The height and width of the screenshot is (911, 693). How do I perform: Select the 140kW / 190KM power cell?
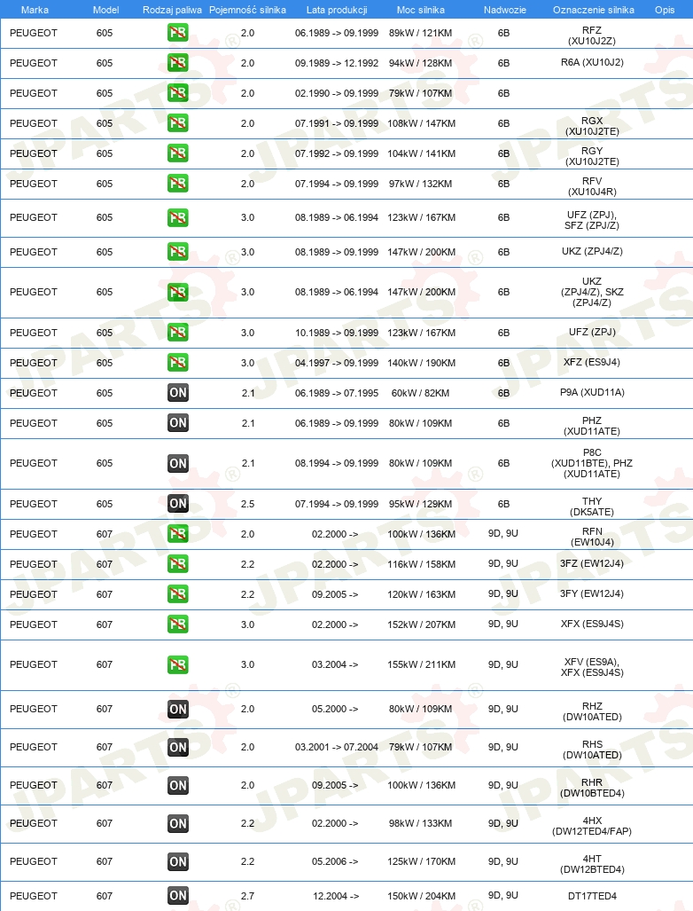pyautogui.click(x=421, y=363)
